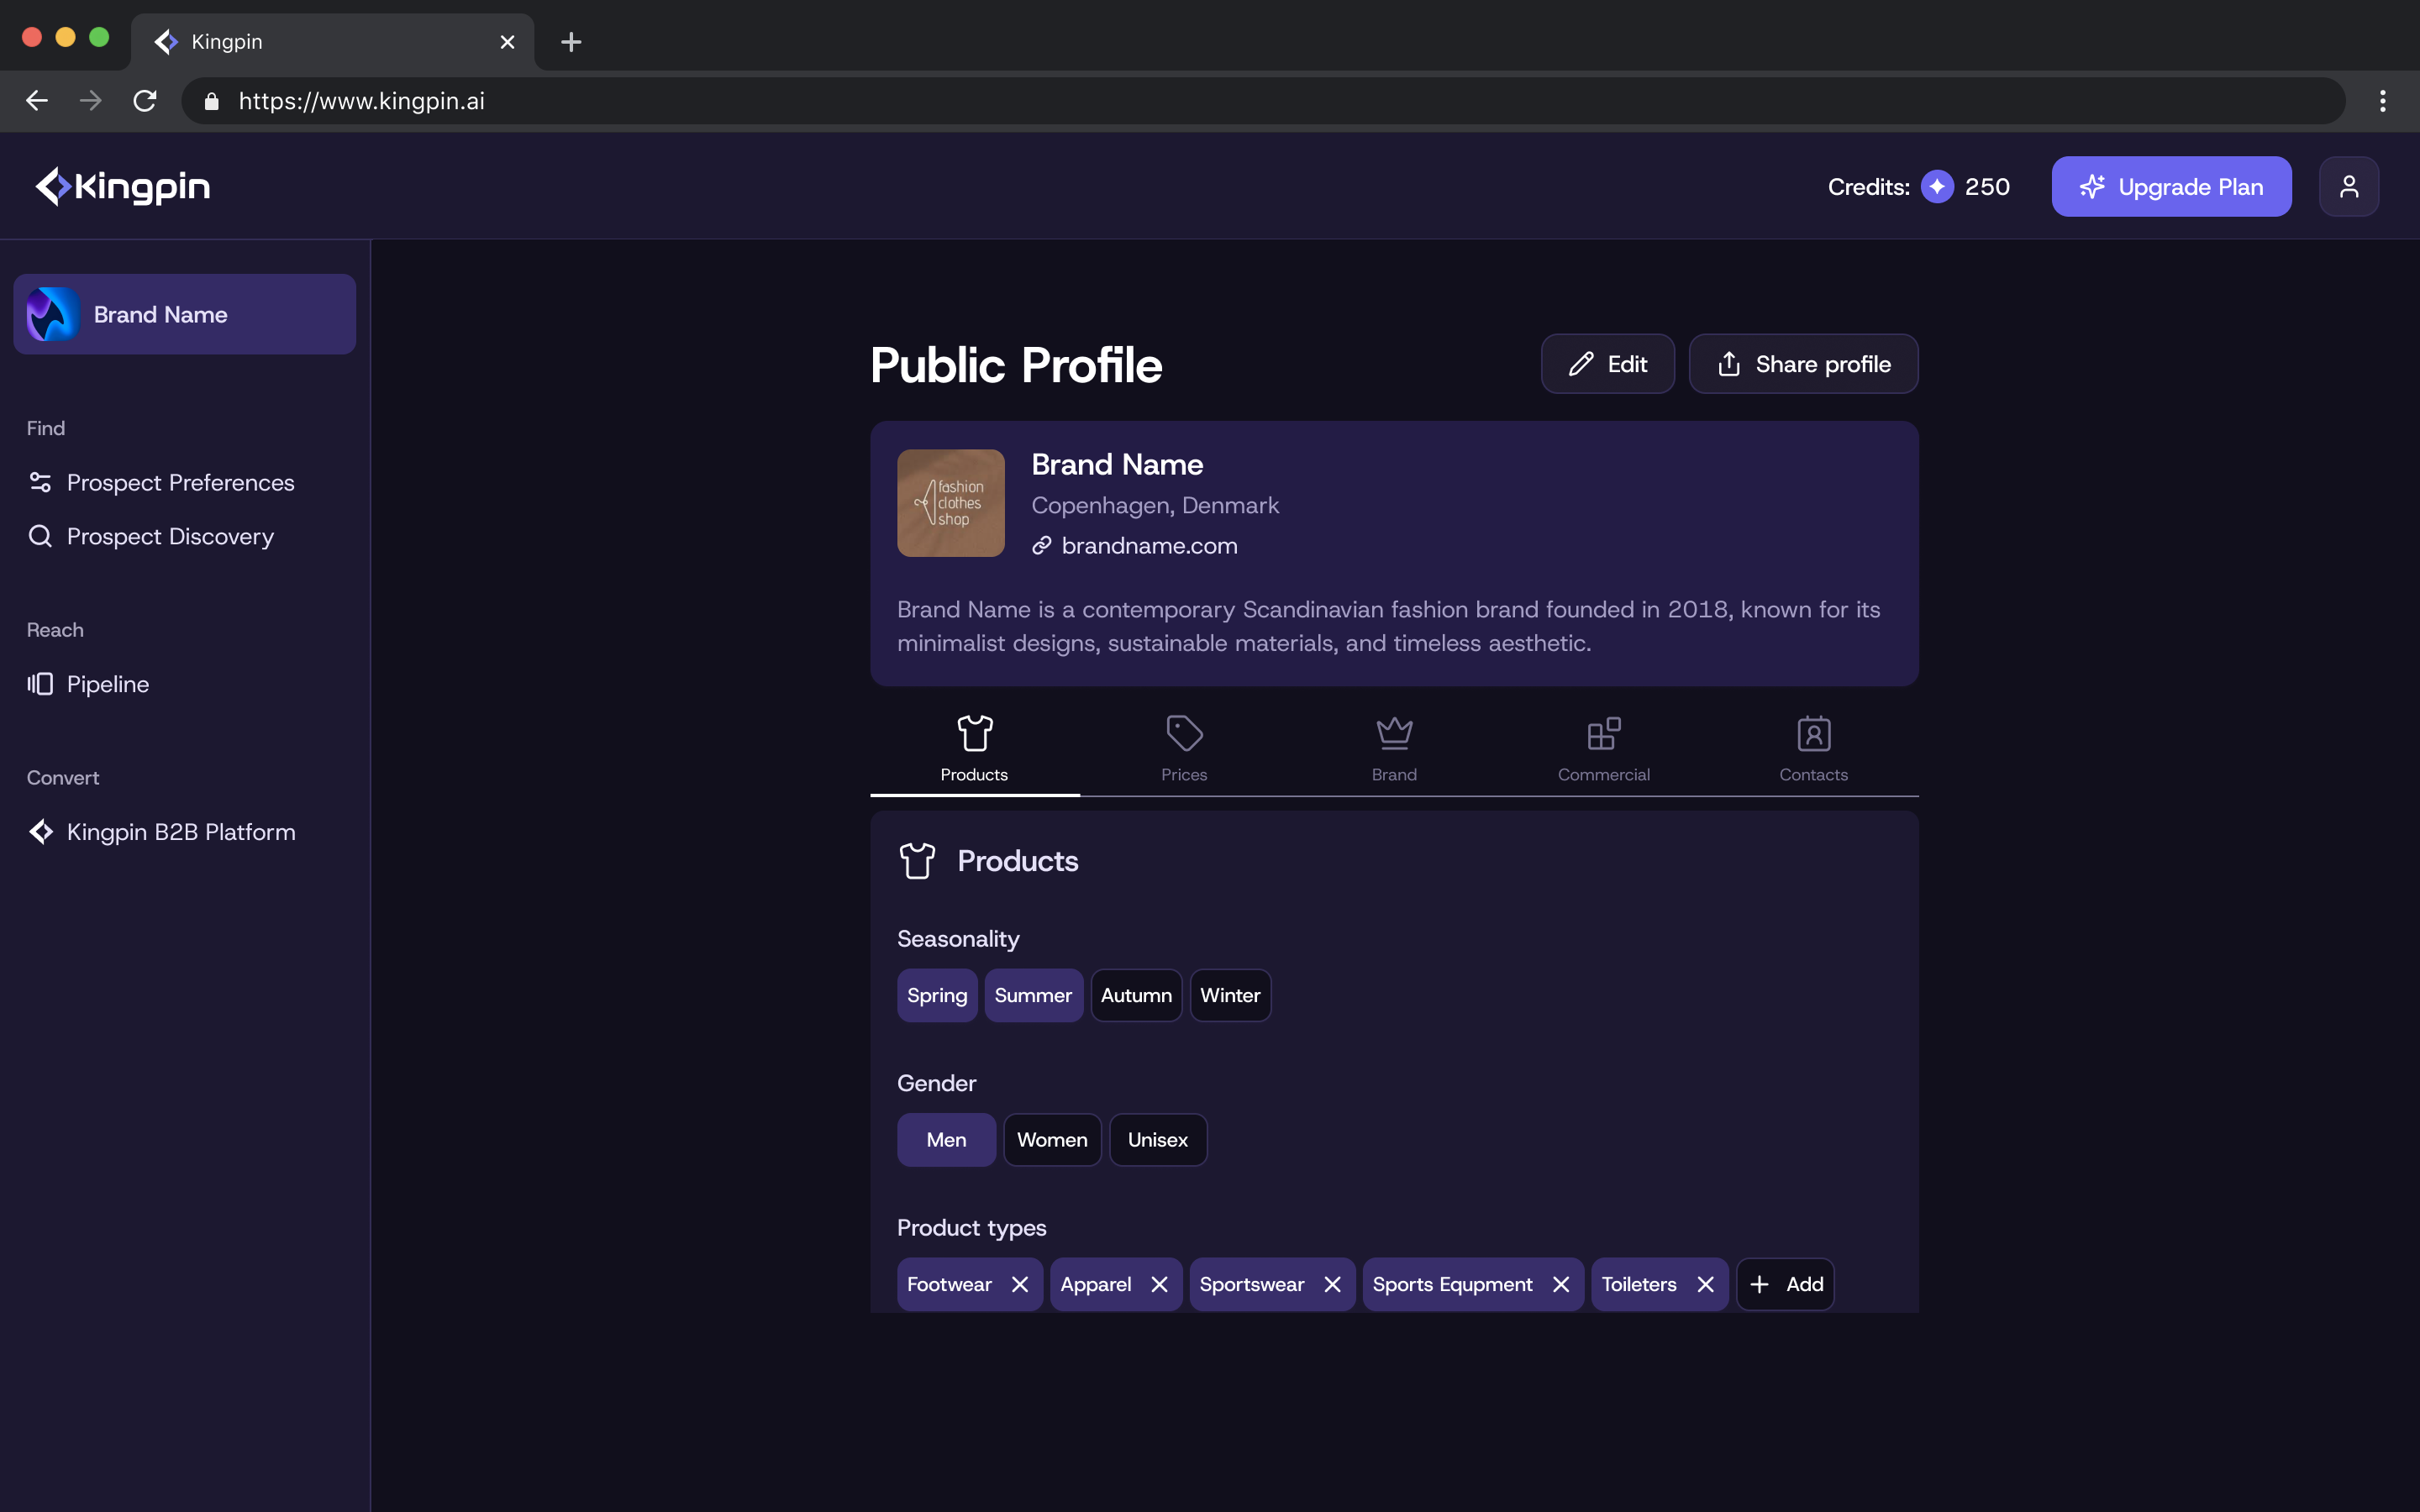Screen dimensions: 2420x1512
Task: Click the Seasonality section label
Action: [x=958, y=938]
